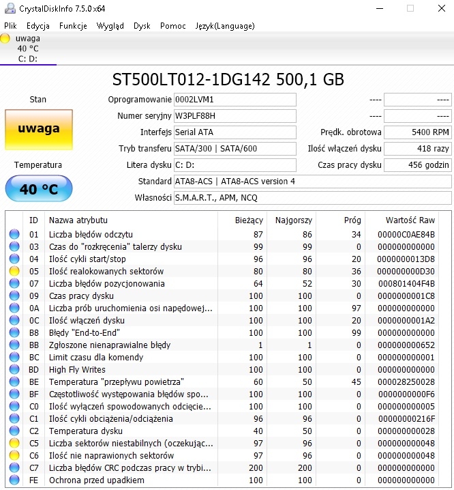Select the C: D: disk tab
The width and height of the screenshot is (454, 490).
click(28, 48)
